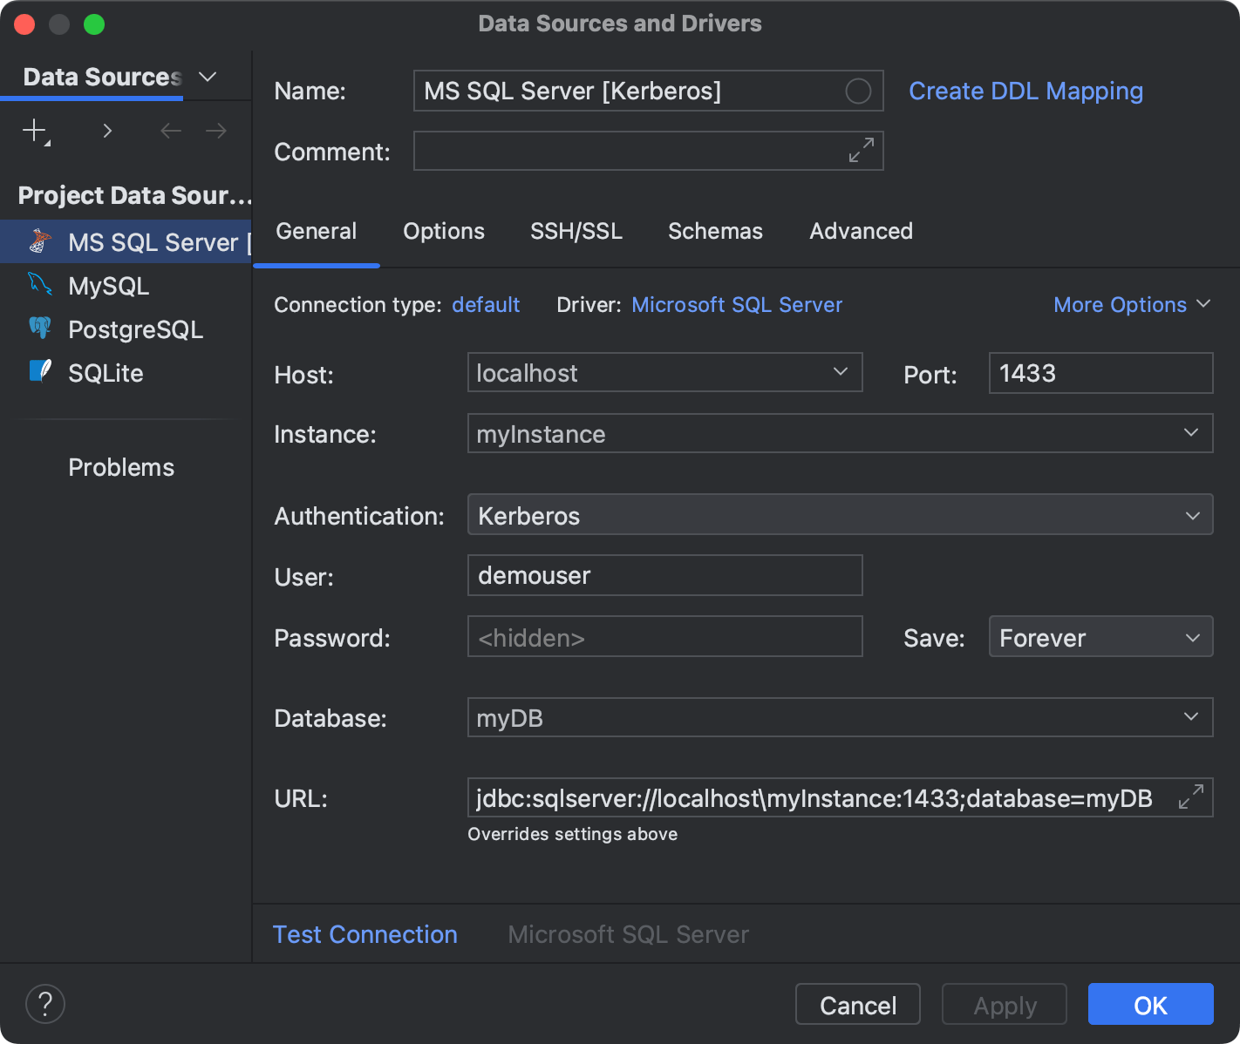Viewport: 1240px width, 1044px height.
Task: Click the back navigation arrow icon
Action: pyautogui.click(x=170, y=131)
